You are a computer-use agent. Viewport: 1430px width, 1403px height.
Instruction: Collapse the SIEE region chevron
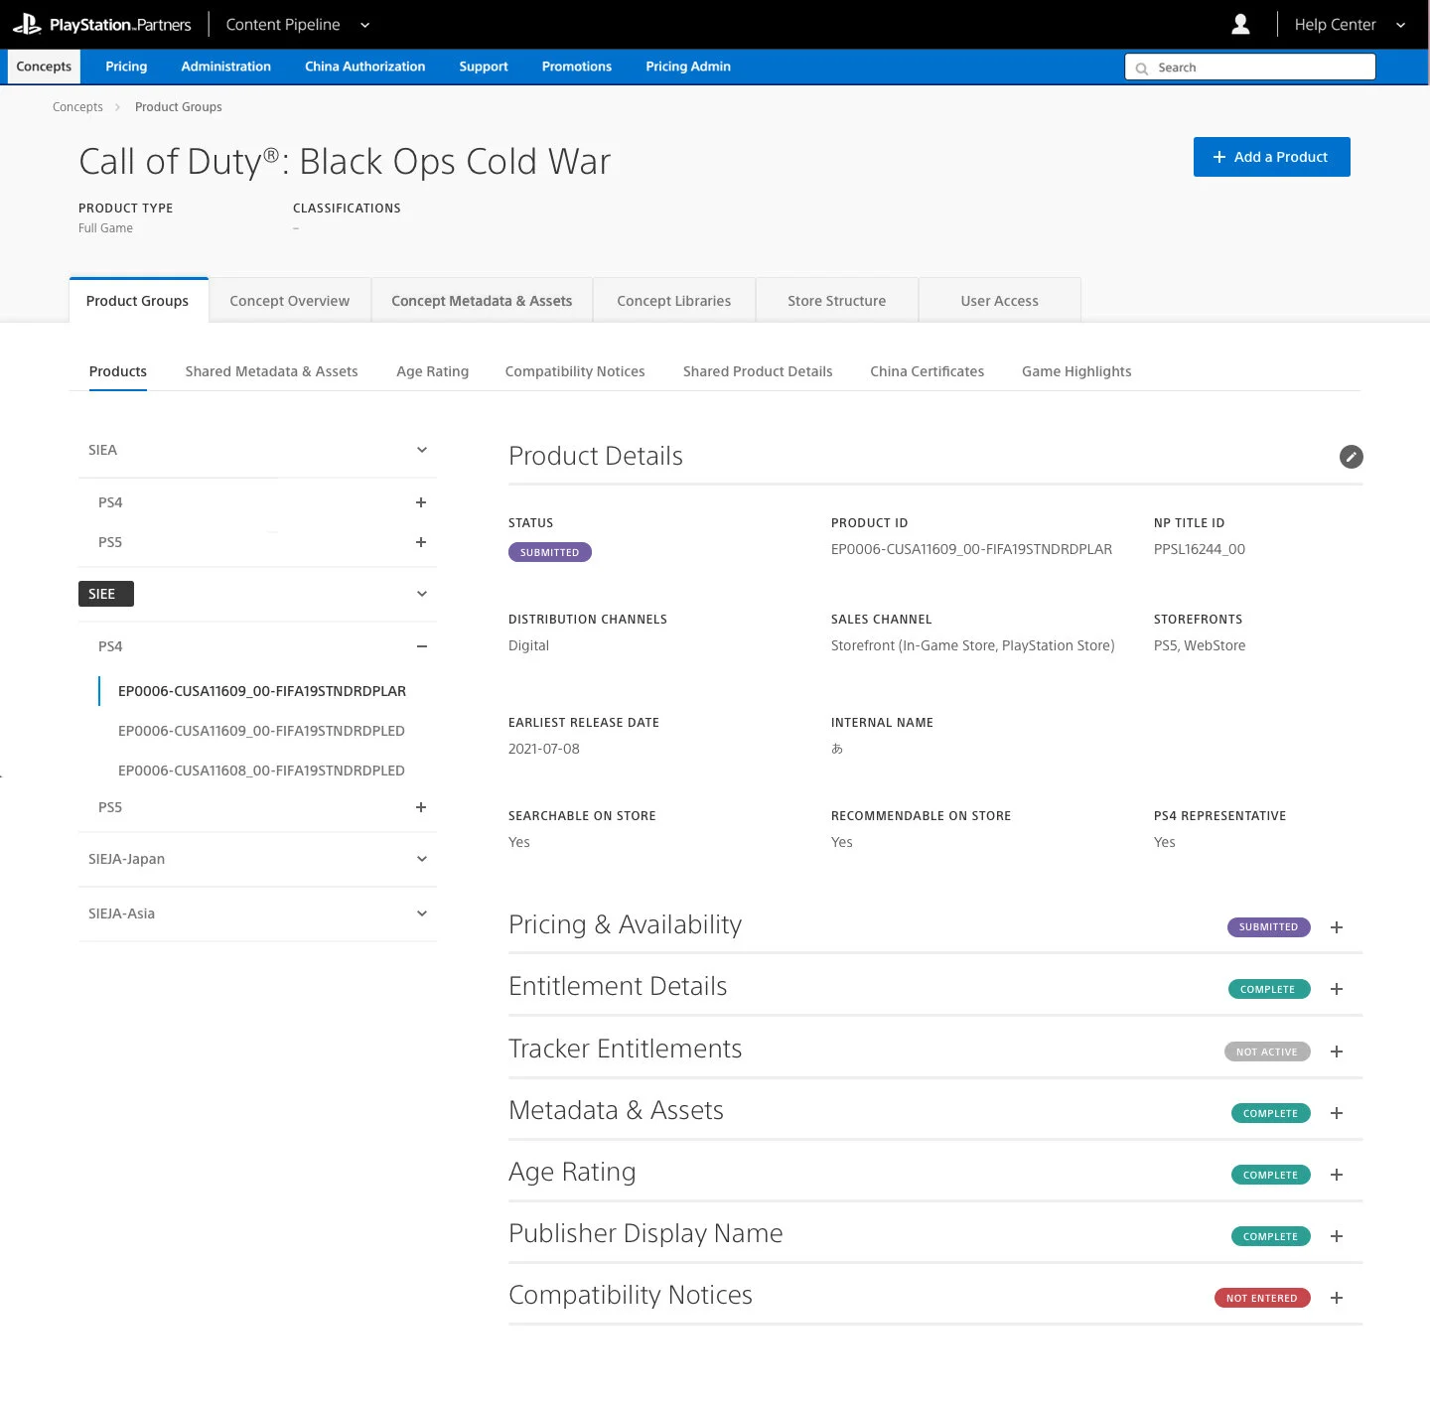point(422,594)
